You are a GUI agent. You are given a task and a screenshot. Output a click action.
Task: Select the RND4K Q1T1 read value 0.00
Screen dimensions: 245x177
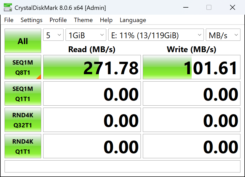(x=92, y=146)
